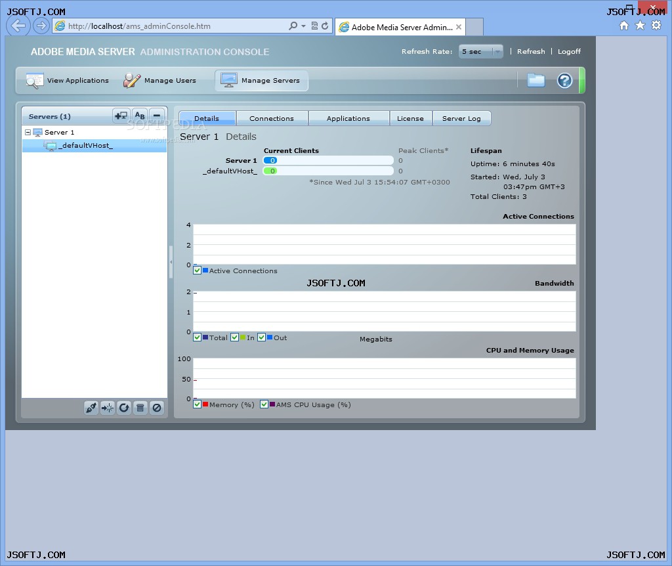Click the restart server circular arrow icon

(124, 408)
